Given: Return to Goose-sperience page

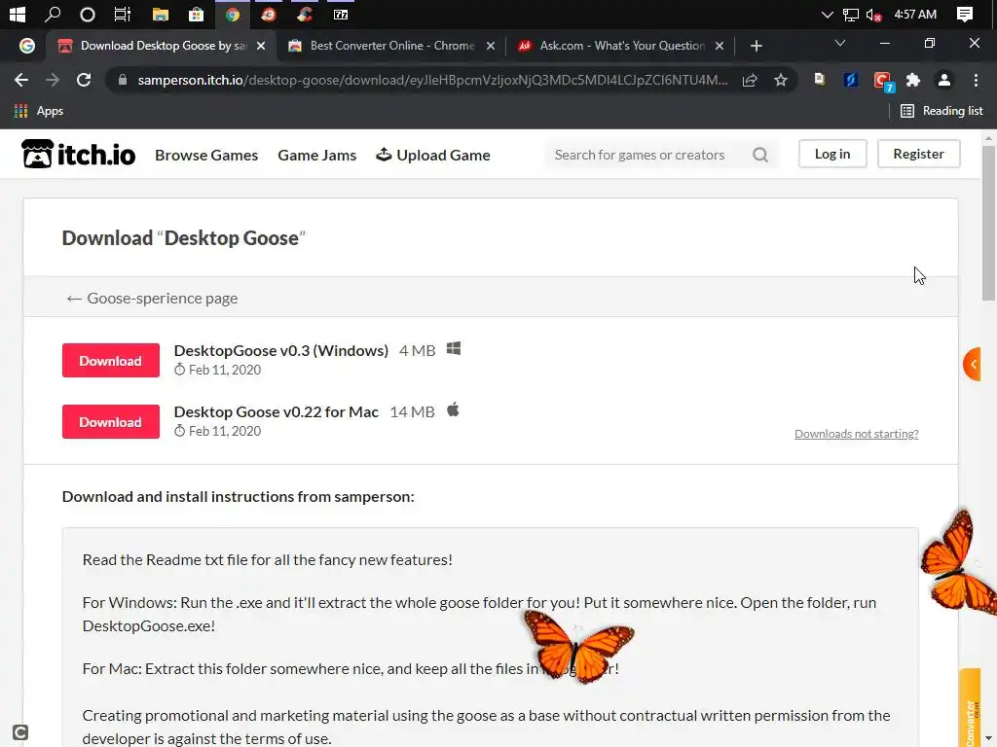Looking at the screenshot, I should [x=152, y=298].
